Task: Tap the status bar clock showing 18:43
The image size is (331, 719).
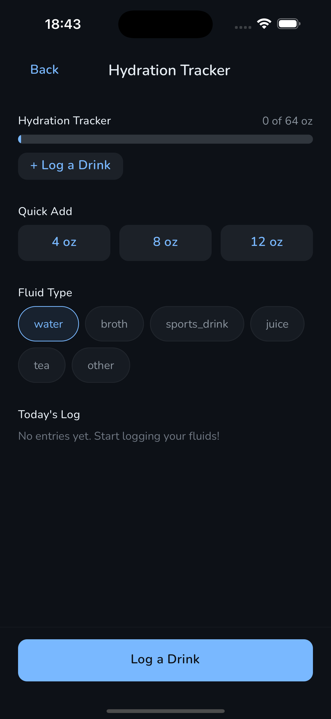Action: (63, 24)
